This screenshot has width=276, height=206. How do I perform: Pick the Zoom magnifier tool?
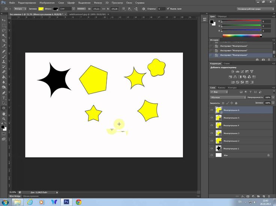coord(4,118)
